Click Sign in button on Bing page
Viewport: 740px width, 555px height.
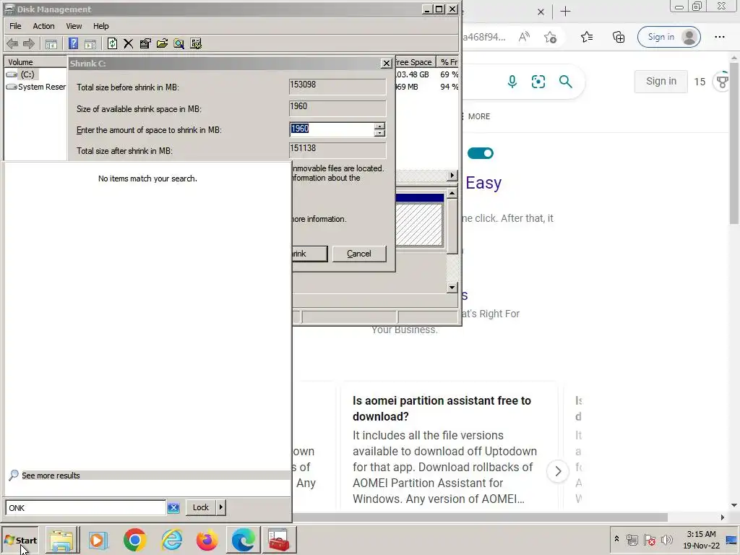pyautogui.click(x=661, y=81)
